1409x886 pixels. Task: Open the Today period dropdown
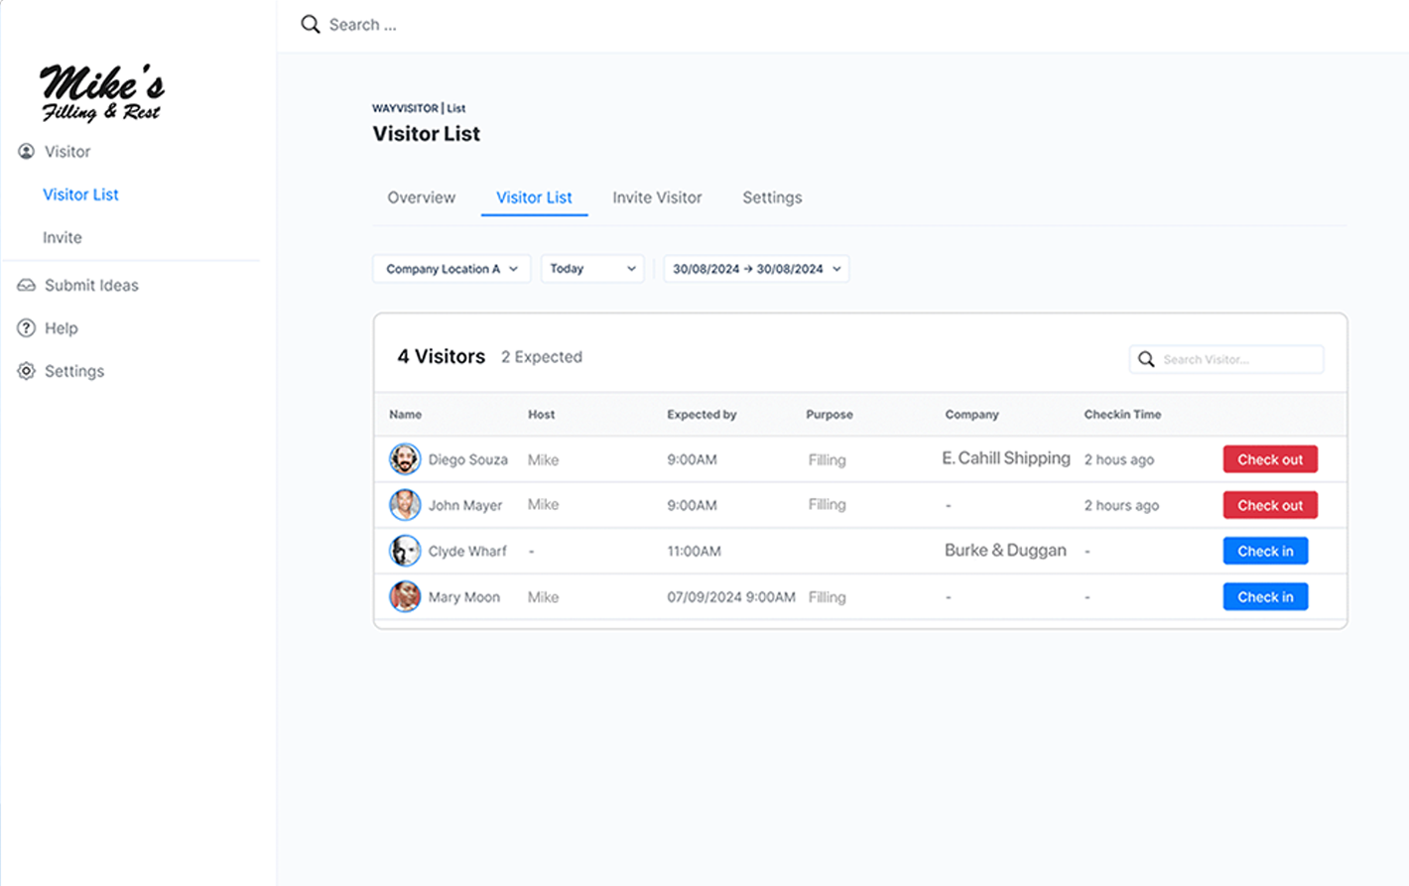592,269
